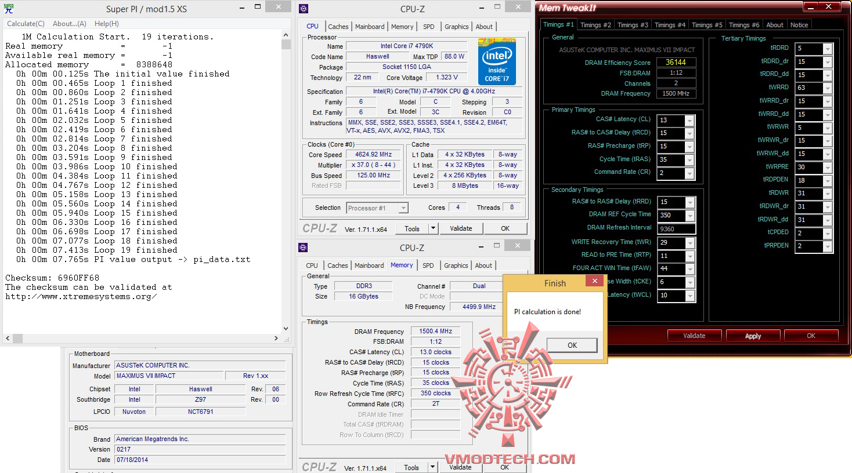The image size is (852, 473).
Task: Open the tRDWR tertiary timing dropdown
Action: tap(828, 194)
